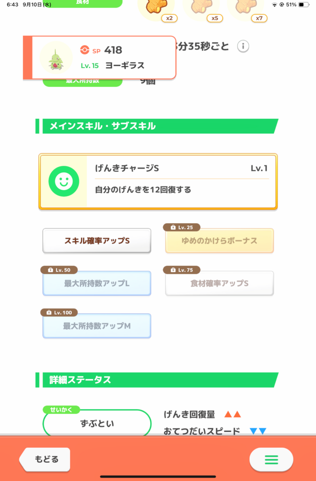Select the locked 食材確率アップS skill

[219, 283]
